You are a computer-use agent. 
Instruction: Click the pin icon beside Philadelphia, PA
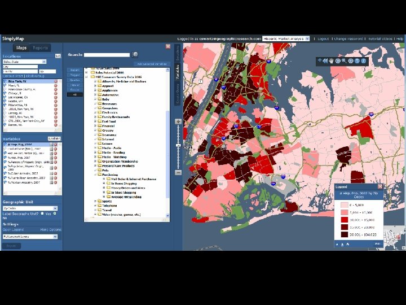5,105
